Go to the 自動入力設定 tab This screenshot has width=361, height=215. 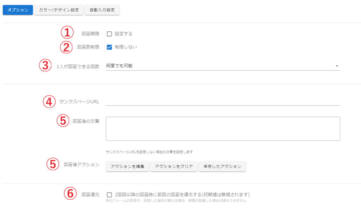click(102, 10)
